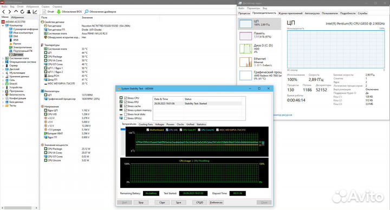The width and height of the screenshot is (390, 210).
Task: Refresh the AIDA64 page with the refresh icon
Action: click(22, 12)
